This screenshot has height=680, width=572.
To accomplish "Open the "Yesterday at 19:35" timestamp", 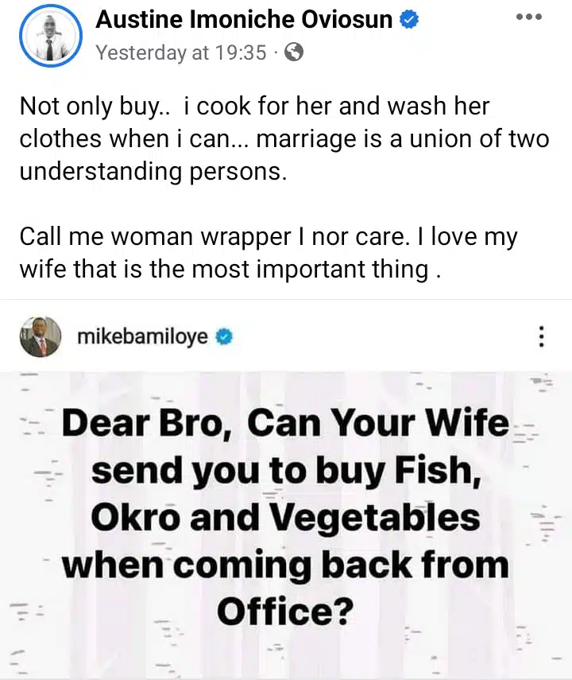I will click(x=179, y=52).
